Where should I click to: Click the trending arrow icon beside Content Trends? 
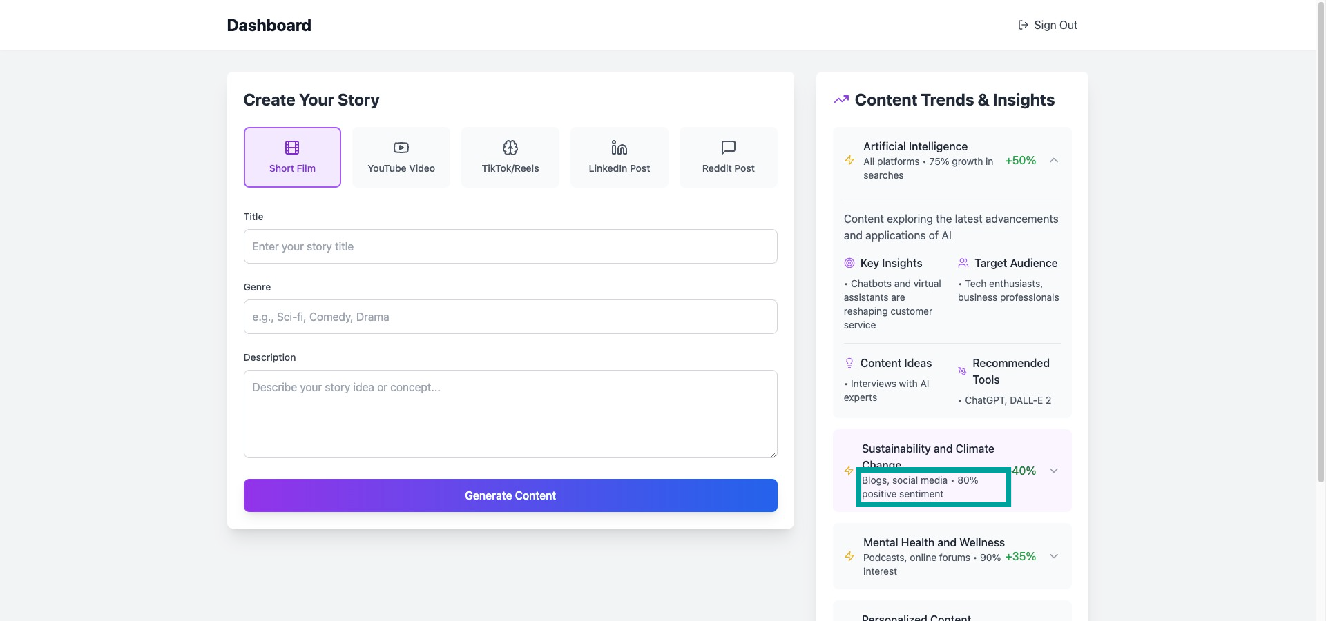coord(841,100)
